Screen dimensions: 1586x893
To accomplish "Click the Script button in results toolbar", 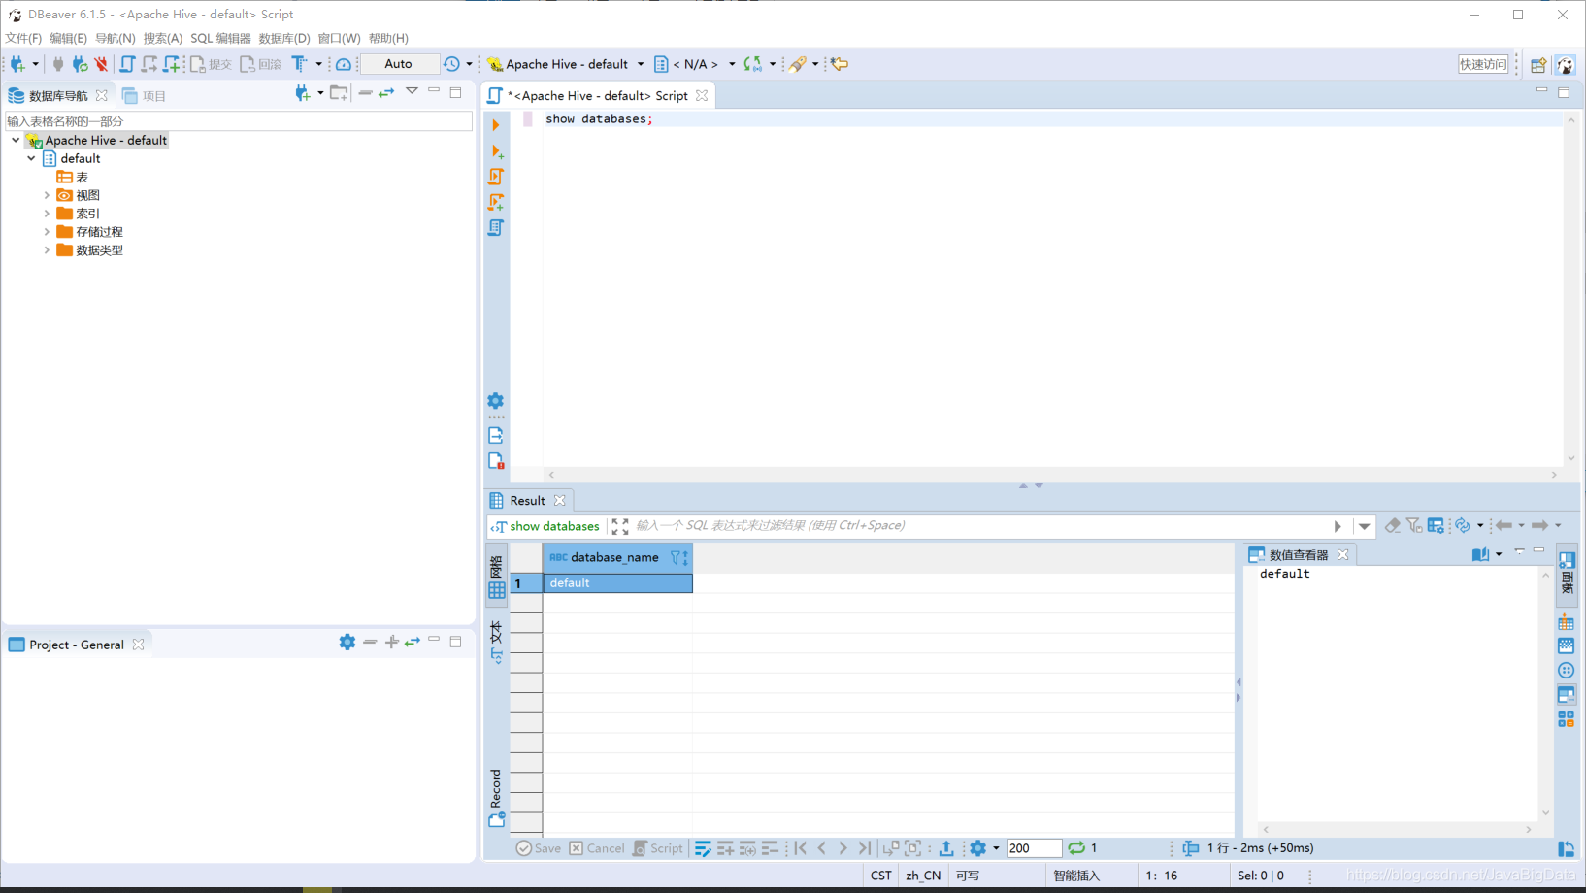I will [x=658, y=848].
